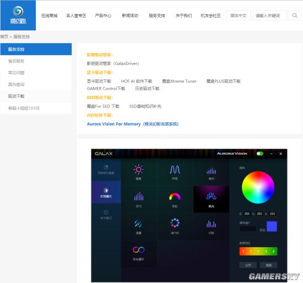
Task: Open the 显卡驱动下载 link
Action: coord(99,81)
